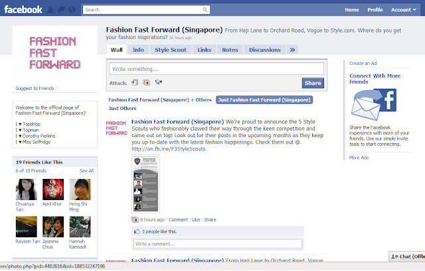Viewport: 425px width, 271px height.
Task: Click Create an Ad link
Action: click(x=363, y=64)
